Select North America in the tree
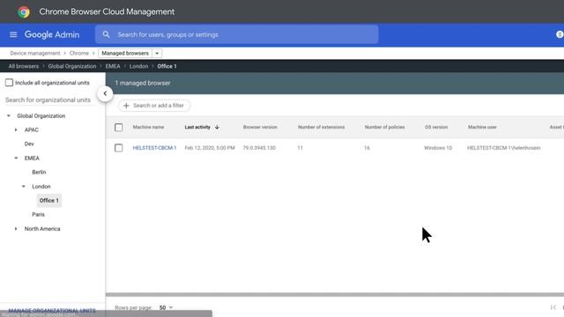 (42, 229)
